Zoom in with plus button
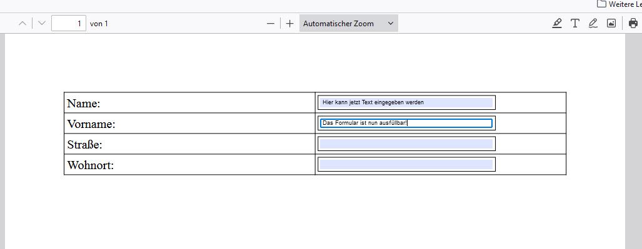The image size is (642, 249). click(x=290, y=24)
